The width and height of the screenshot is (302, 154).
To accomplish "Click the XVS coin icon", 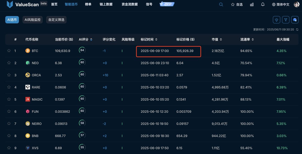I will pos(28,148).
